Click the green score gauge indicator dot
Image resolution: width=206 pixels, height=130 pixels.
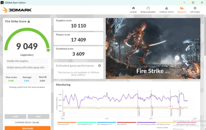click(48, 50)
